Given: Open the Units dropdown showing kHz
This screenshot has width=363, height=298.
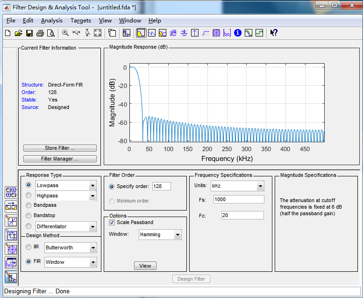Looking at the screenshot, I should (x=260, y=186).
